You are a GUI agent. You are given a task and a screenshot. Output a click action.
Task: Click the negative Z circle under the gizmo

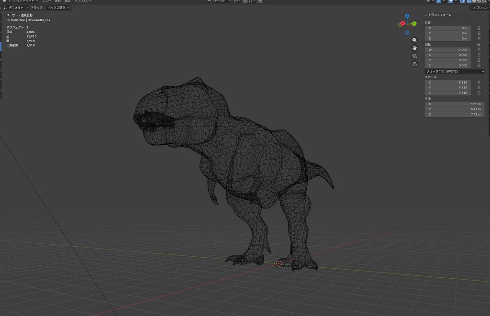point(407,33)
